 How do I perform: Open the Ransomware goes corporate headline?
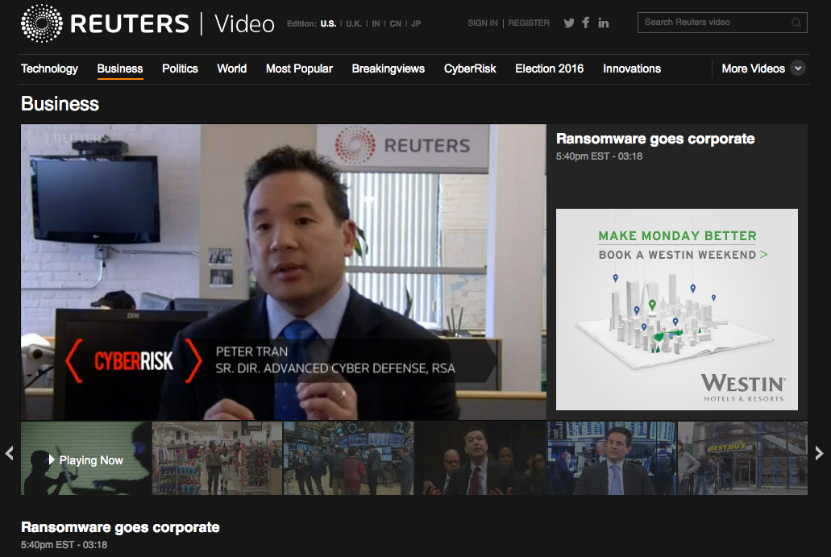[654, 139]
